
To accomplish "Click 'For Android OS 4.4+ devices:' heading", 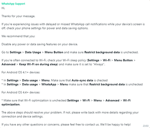I will (21, 92).
